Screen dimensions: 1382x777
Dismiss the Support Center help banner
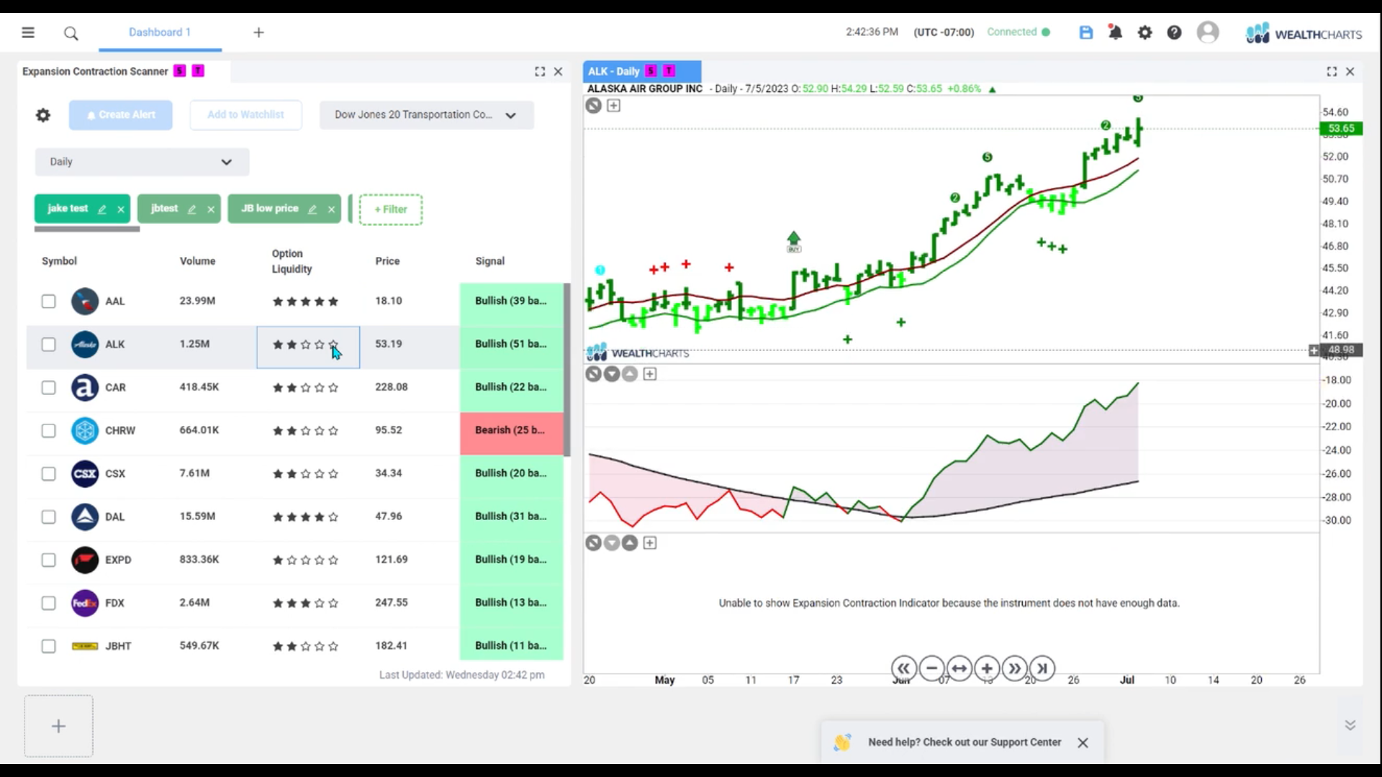click(1083, 742)
